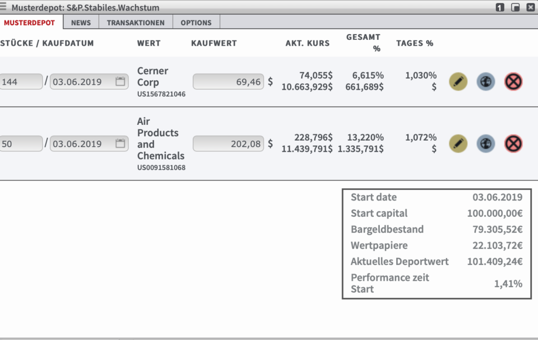Click the window title Musterdepot: S&P.Stabiles.Wachstum
This screenshot has height=340, width=538.
point(86,7)
